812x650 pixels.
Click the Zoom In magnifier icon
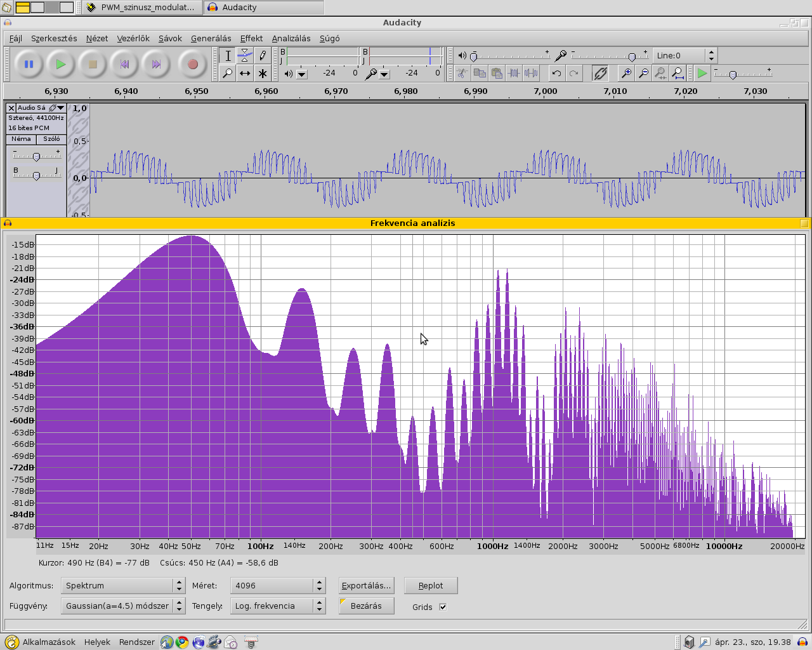pos(625,74)
